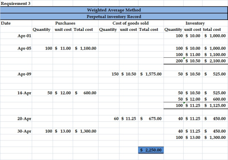Viewport: 228px width, 160px height.
Task: Click 20-Apr cost of goods sold "$ 675.00"
Action: click(151, 119)
